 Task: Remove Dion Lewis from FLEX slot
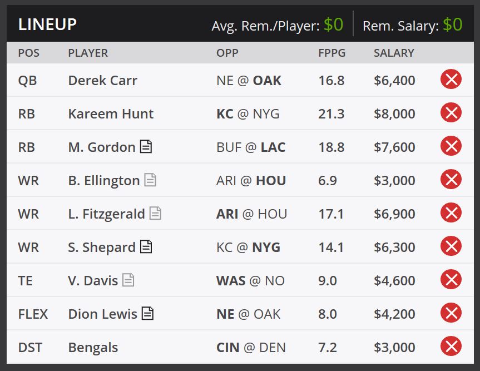tap(451, 313)
